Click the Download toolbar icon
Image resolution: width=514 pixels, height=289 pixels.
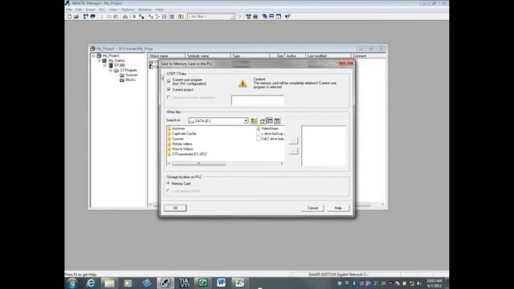coord(125,16)
